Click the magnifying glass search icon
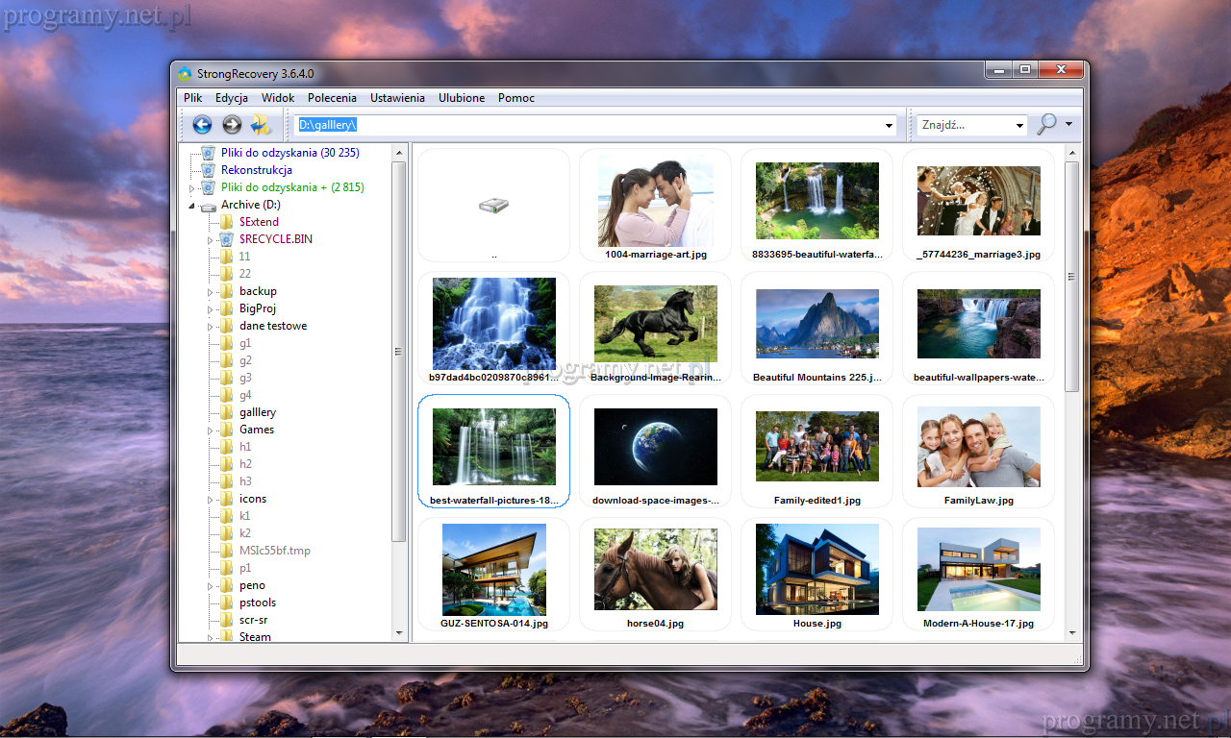The image size is (1231, 738). [1046, 125]
